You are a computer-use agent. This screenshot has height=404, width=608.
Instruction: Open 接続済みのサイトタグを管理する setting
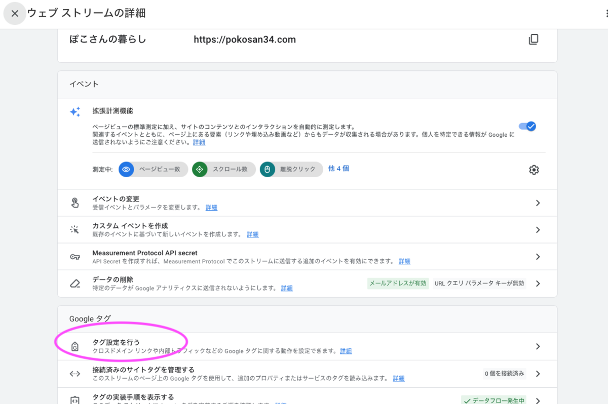pos(307,374)
